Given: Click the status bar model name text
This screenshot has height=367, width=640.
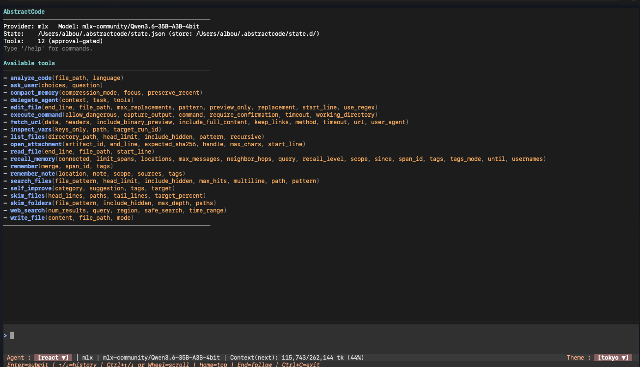Looking at the screenshot, I should coord(161,358).
